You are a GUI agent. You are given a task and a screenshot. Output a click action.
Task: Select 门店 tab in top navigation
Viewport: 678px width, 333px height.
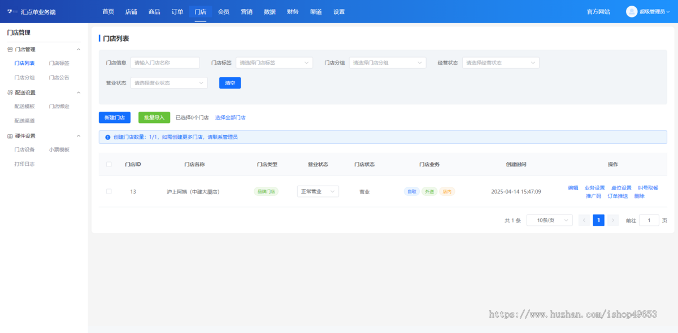(200, 11)
